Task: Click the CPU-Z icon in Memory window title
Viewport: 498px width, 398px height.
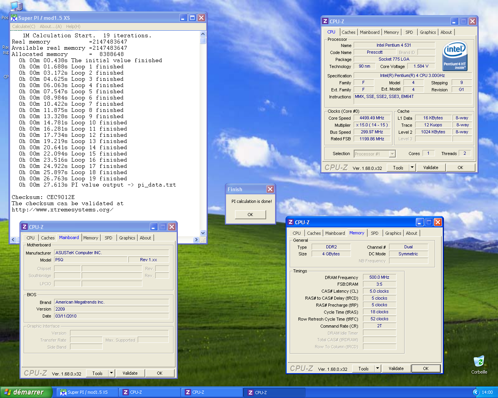Action: pos(291,222)
